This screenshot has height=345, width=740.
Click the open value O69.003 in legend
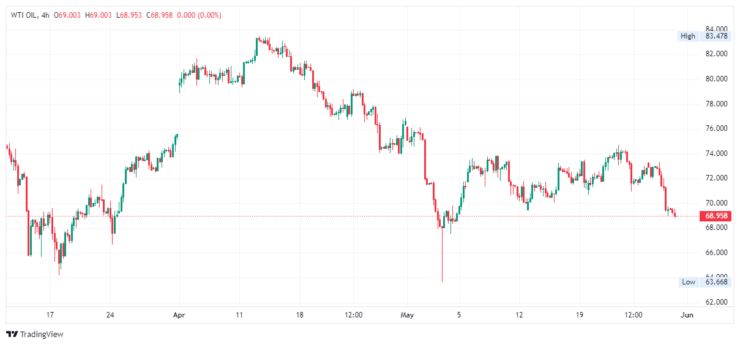[x=69, y=15]
